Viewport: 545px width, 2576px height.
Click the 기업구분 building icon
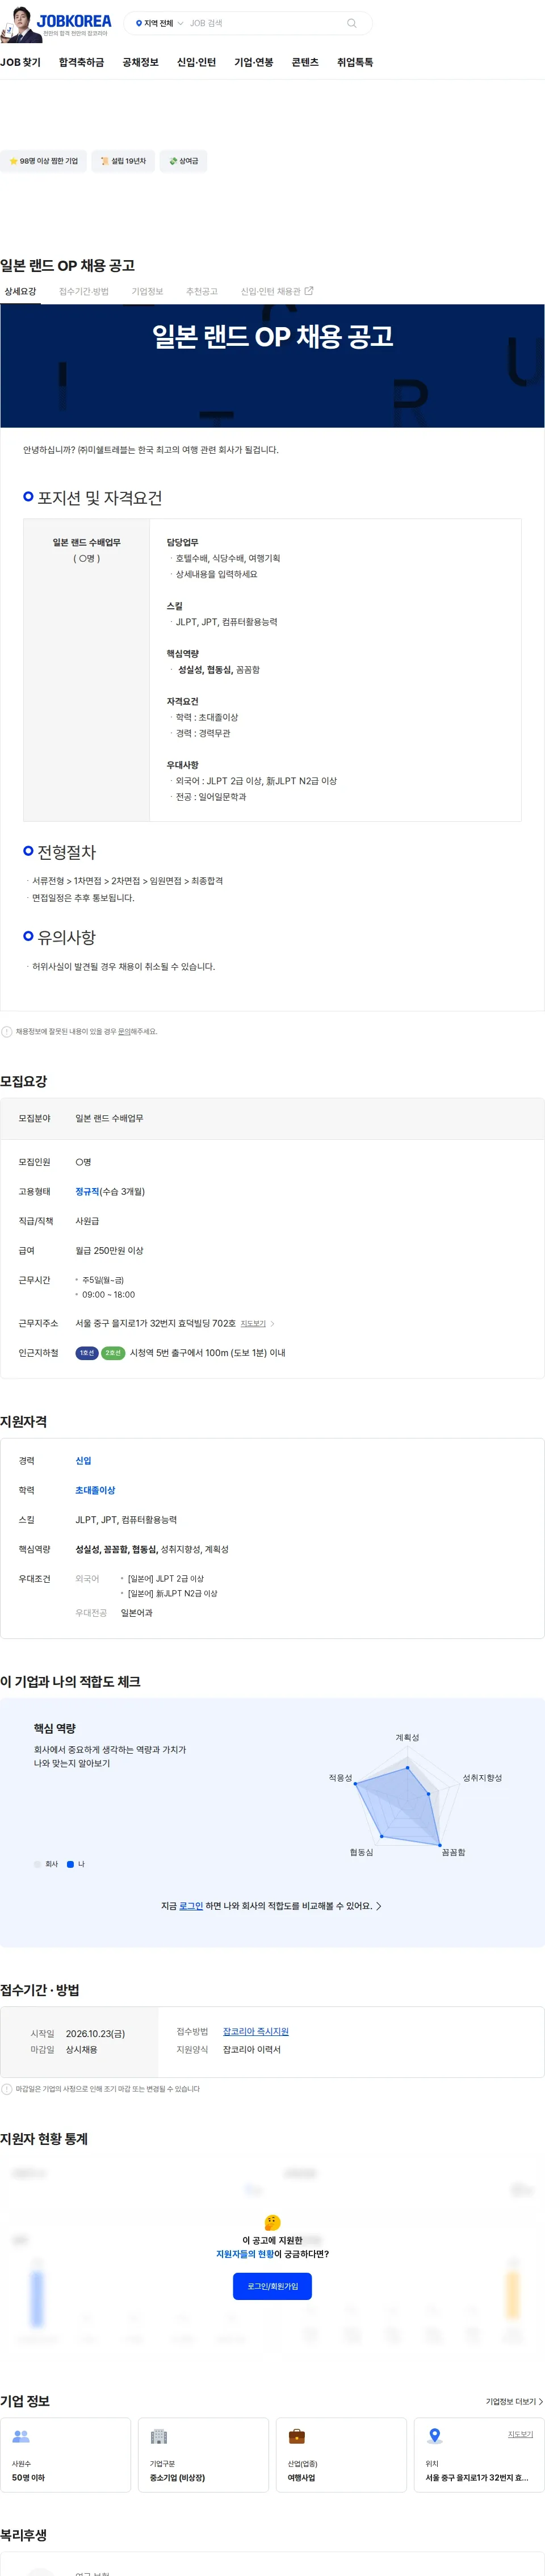(x=159, y=2436)
